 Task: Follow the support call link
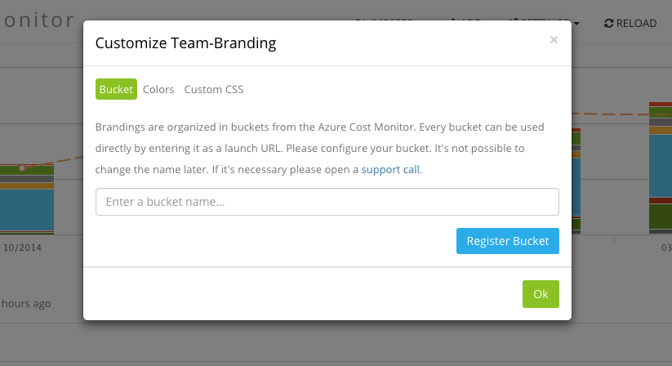click(x=391, y=170)
